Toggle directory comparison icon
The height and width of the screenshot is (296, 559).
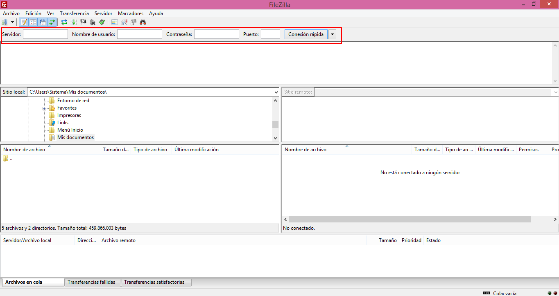[x=124, y=22]
